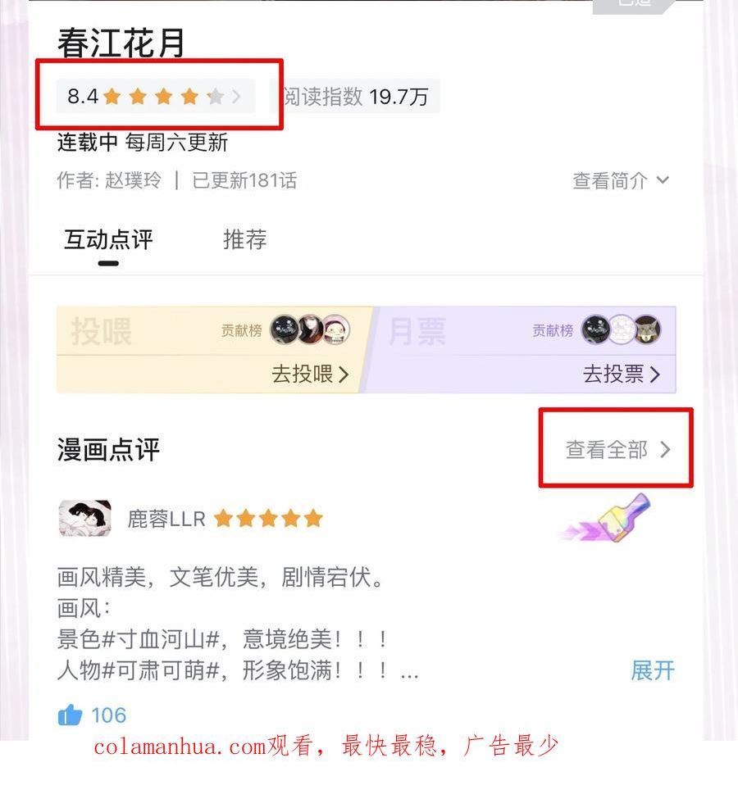Click the chevron next to 去投票
Viewport: 738px width, 799px height.
pos(655,375)
